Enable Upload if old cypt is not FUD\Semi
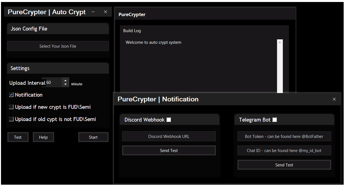This screenshot has height=186, width=345. [x=11, y=119]
